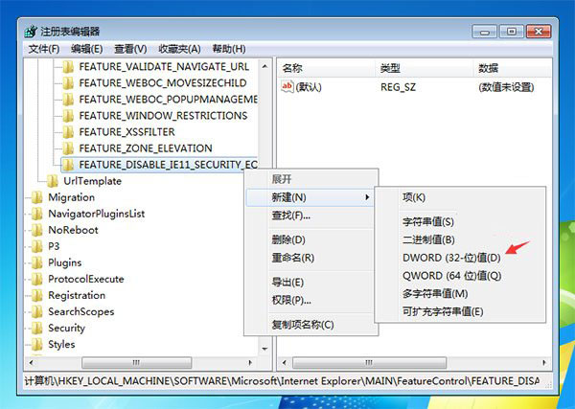Click the NoReboot folder icon
Screen dimensions: 575x409
click(37, 230)
